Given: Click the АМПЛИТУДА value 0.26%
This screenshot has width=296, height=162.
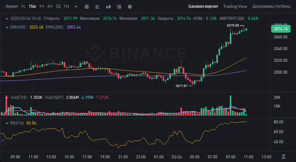Looking at the screenshot, I should (253, 18).
